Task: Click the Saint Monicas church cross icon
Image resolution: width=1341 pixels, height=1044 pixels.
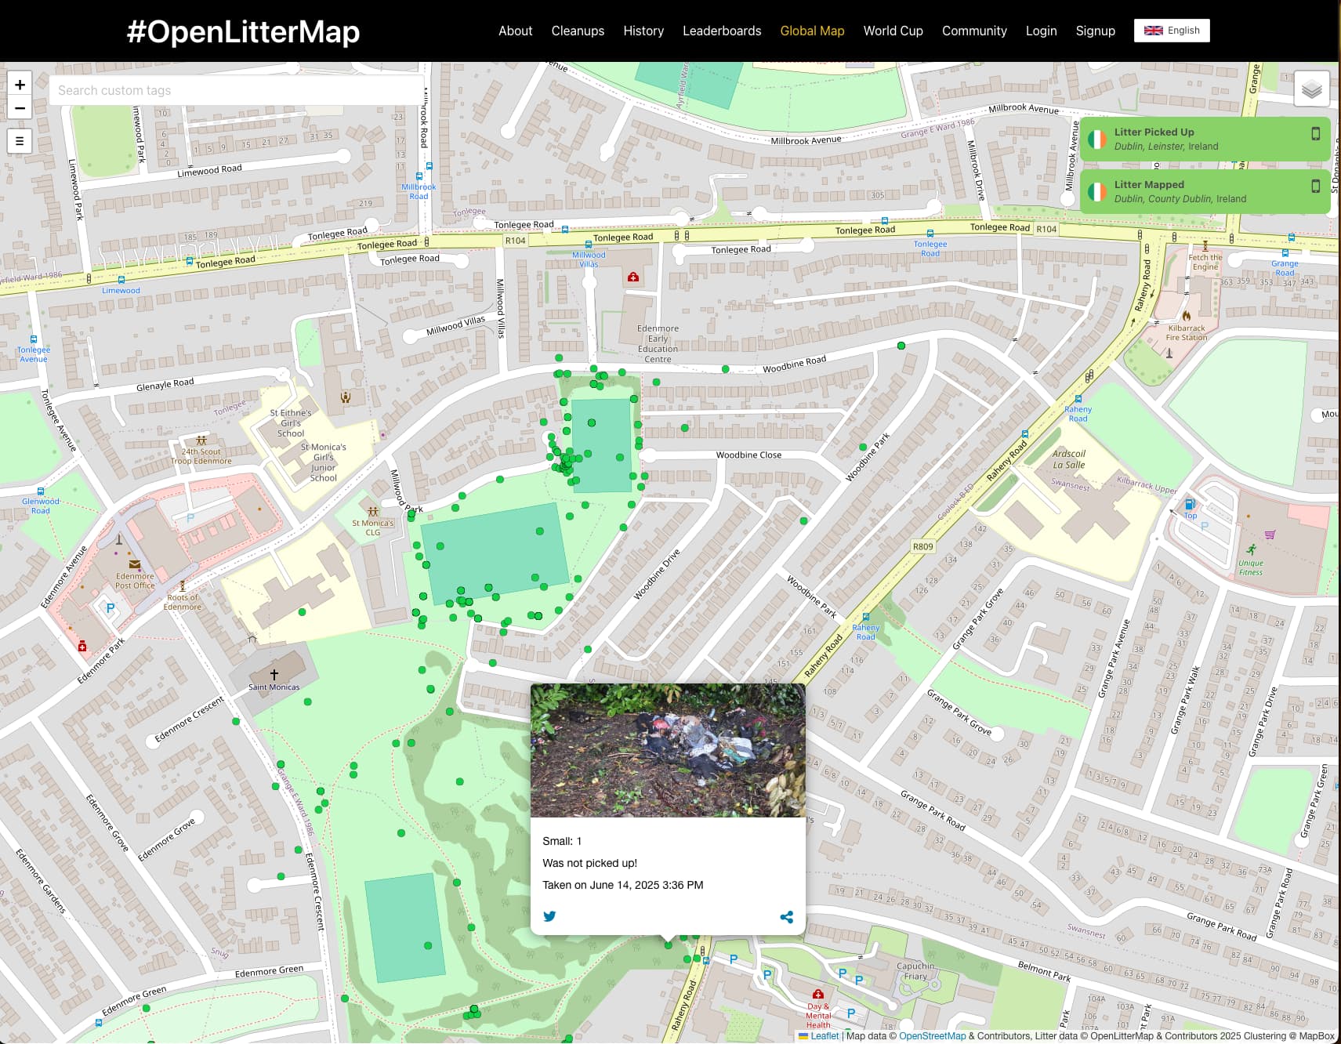Action: 274,674
